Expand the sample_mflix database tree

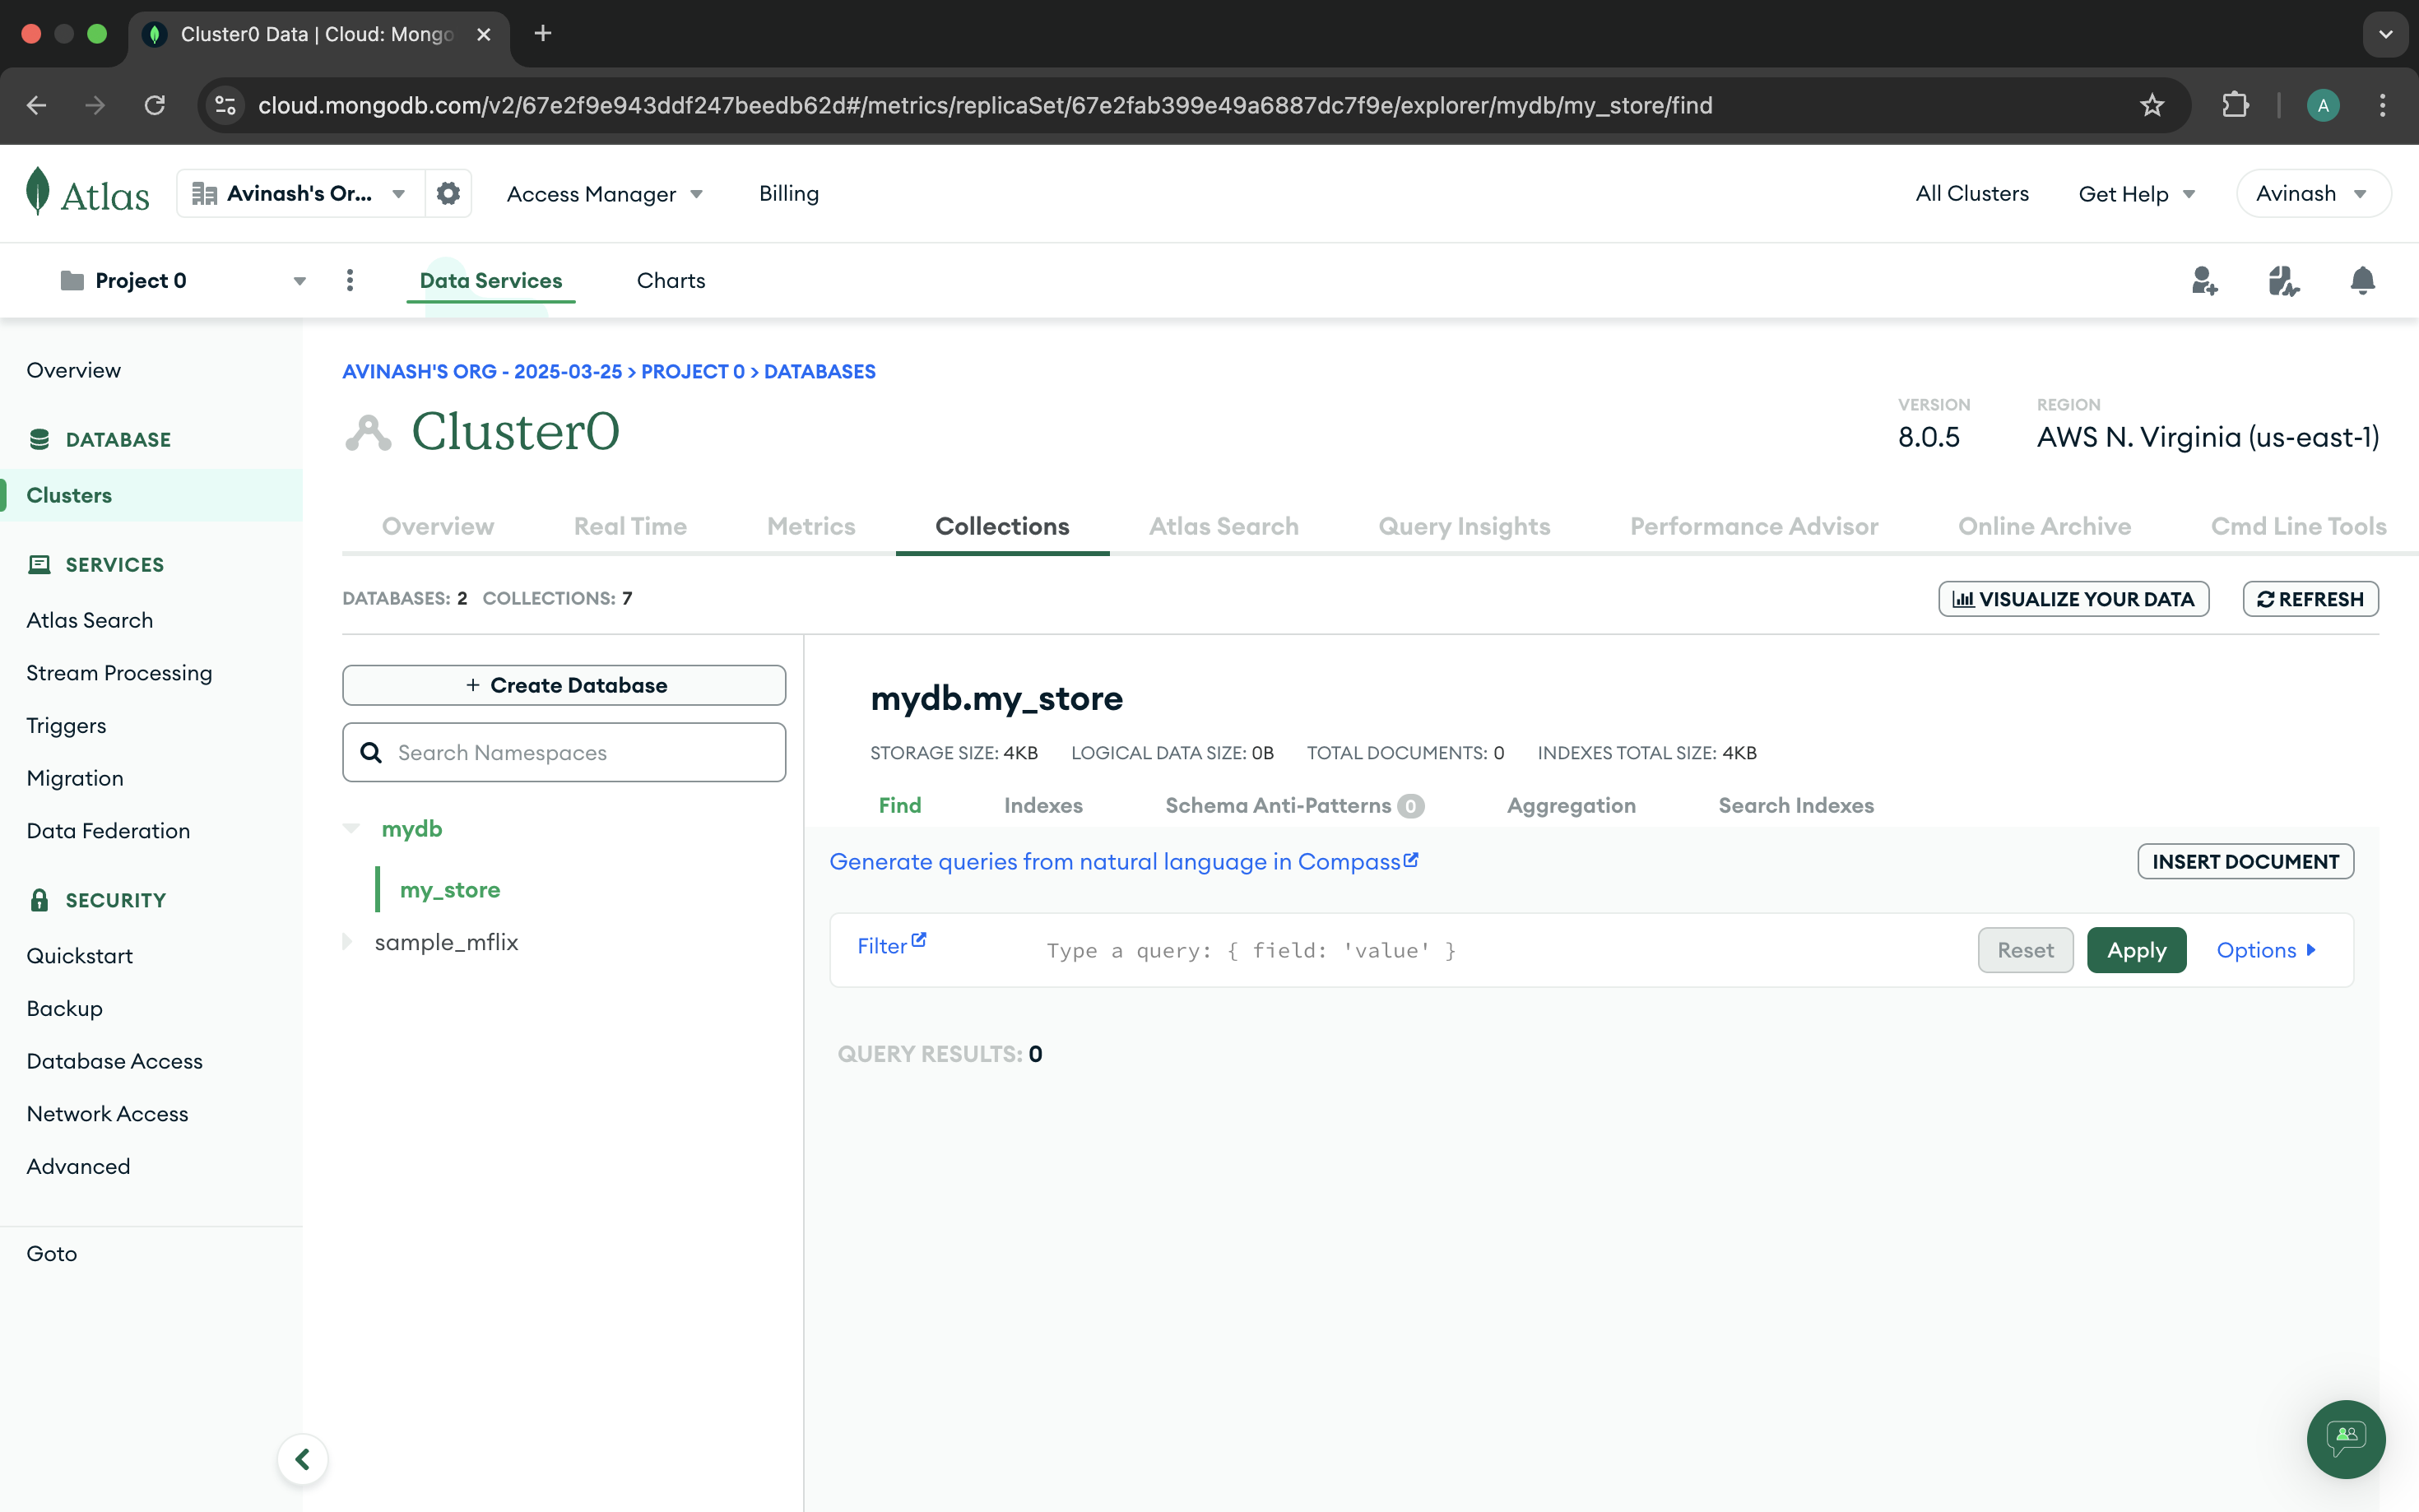pyautogui.click(x=348, y=942)
